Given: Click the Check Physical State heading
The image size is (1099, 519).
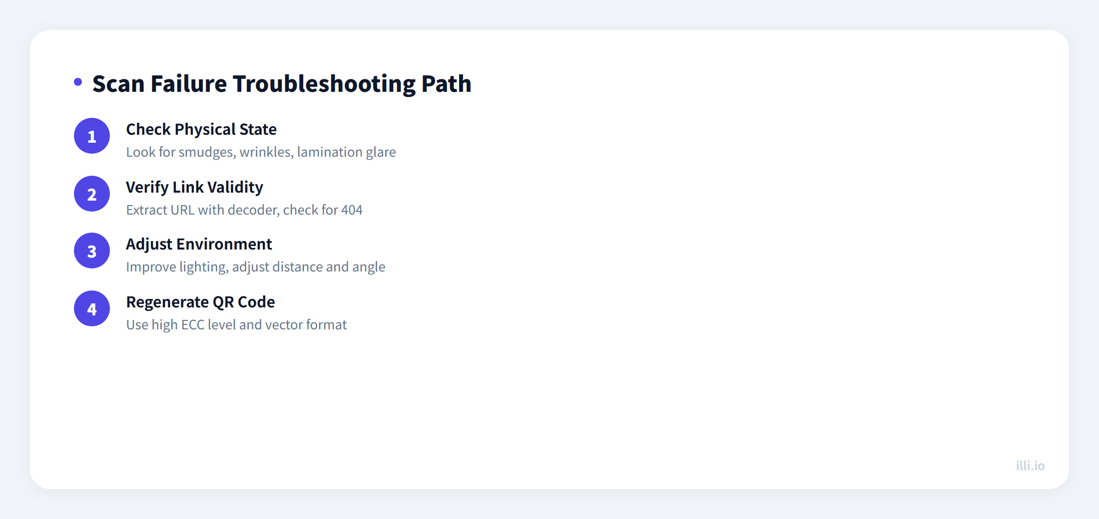Looking at the screenshot, I should [x=201, y=129].
